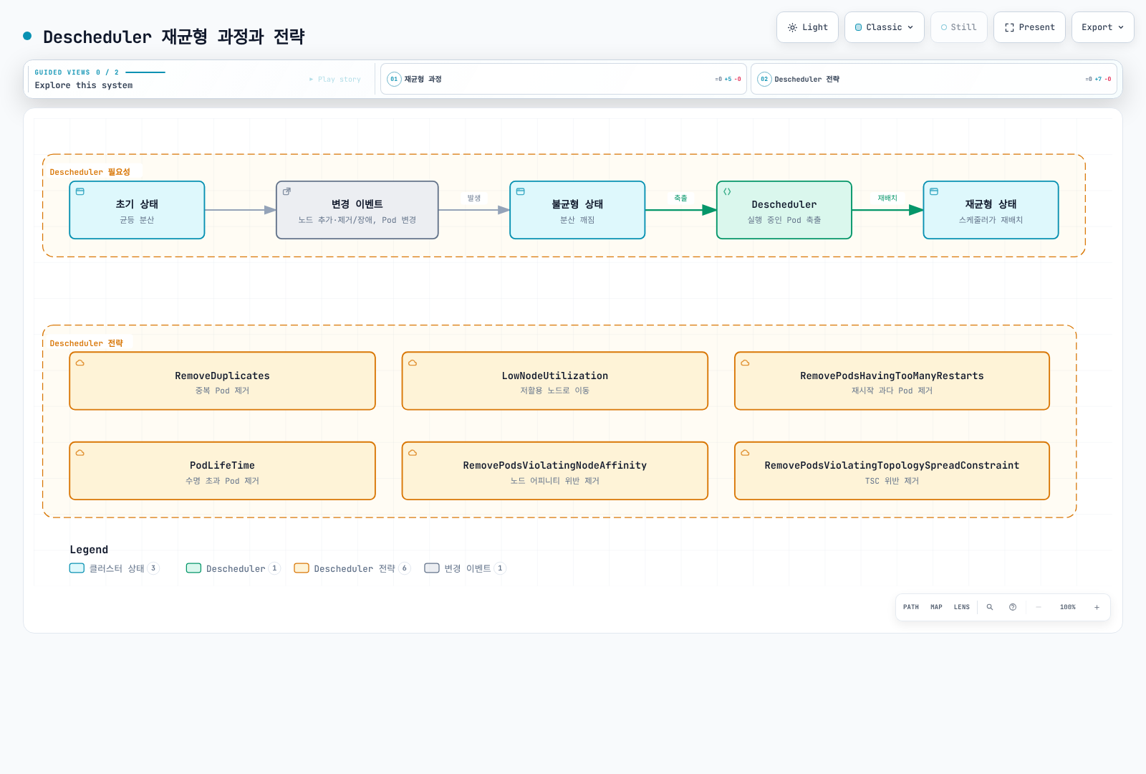This screenshot has width=1146, height=774.
Task: Open guided view 02 Descheduler 전략
Action: pyautogui.click(x=934, y=79)
